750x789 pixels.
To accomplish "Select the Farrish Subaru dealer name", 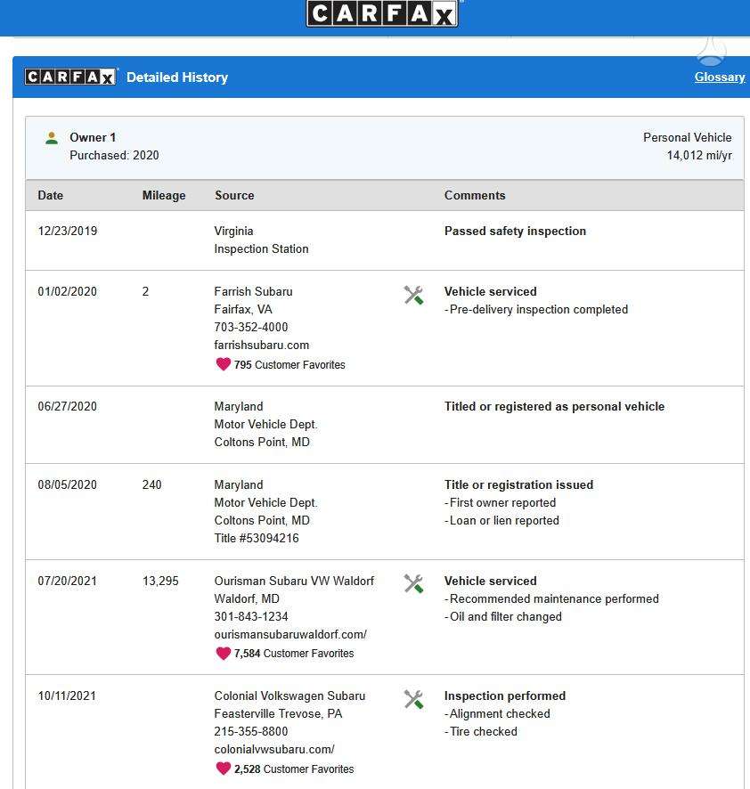I will tap(253, 291).
